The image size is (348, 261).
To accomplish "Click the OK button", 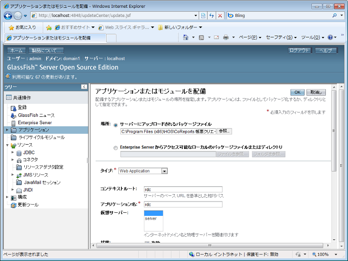I will pos(298,93).
